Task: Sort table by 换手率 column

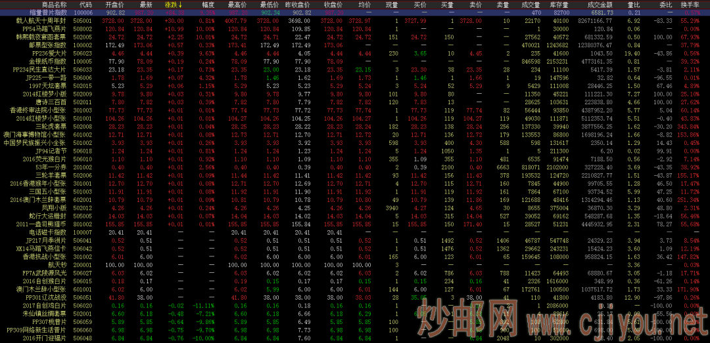Action: pos(690,5)
